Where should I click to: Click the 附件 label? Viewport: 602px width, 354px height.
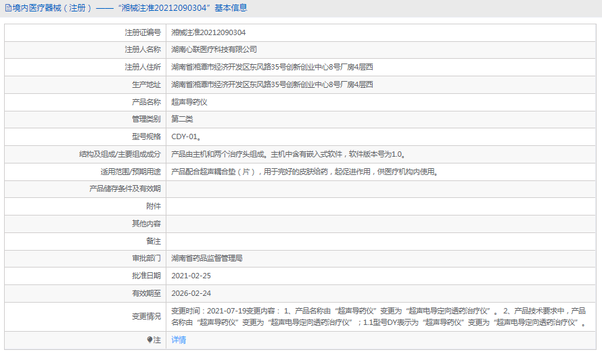[x=154, y=206]
